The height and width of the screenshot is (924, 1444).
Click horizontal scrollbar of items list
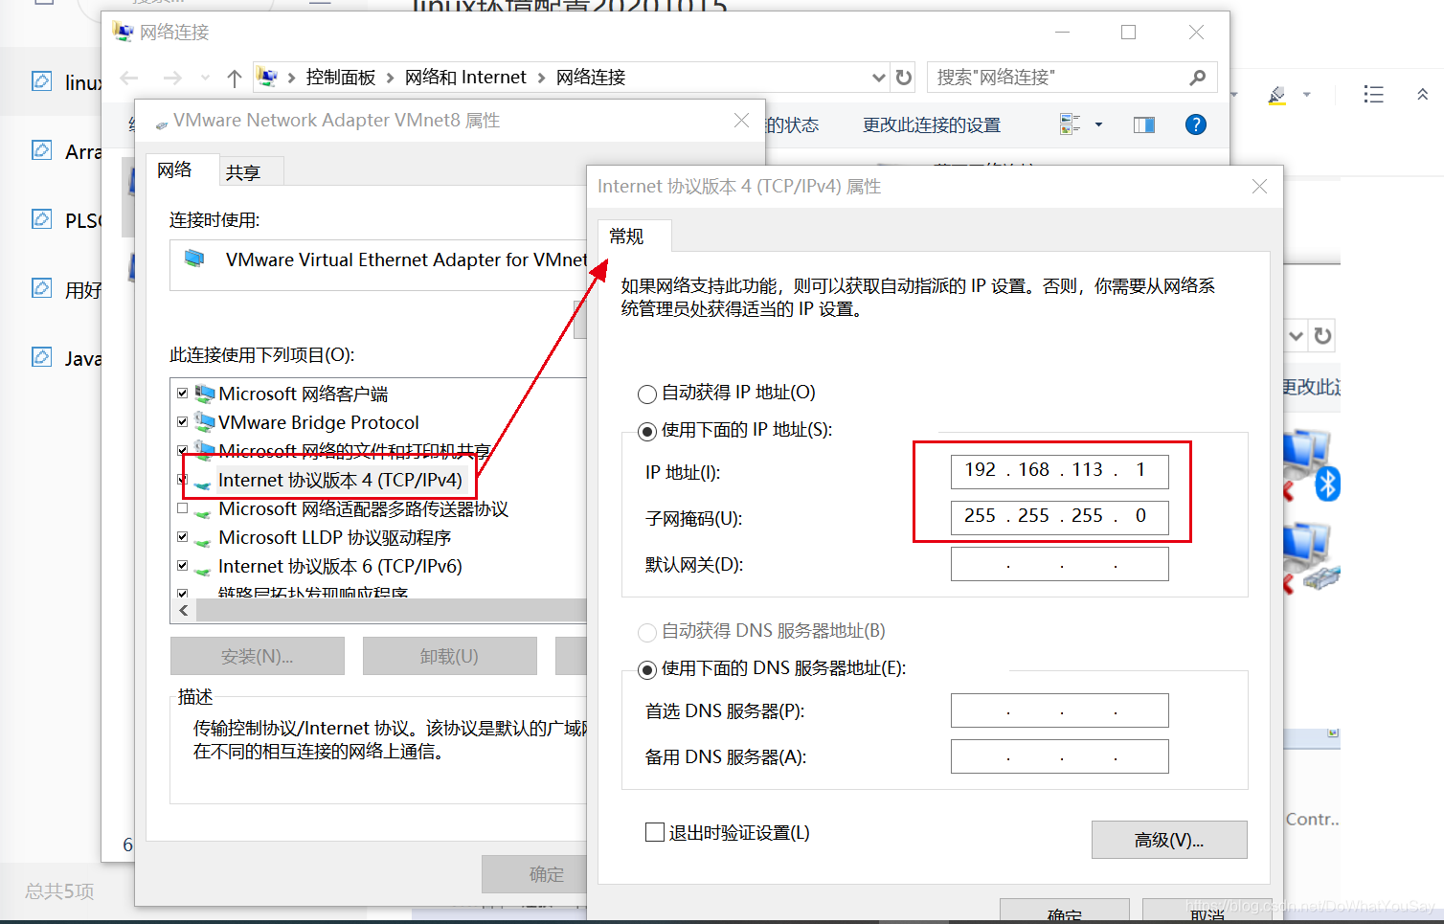392,610
